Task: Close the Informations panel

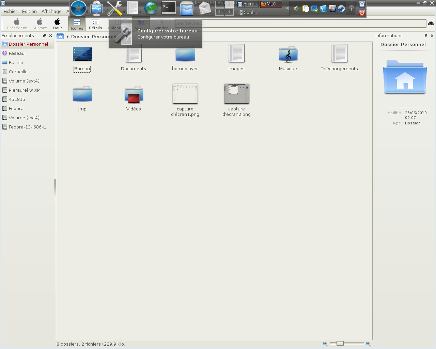Action: tap(432, 35)
